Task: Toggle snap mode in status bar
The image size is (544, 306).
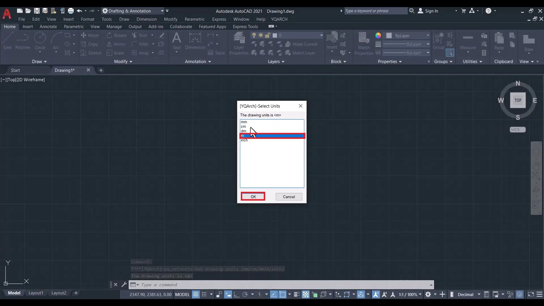Action: (204, 294)
